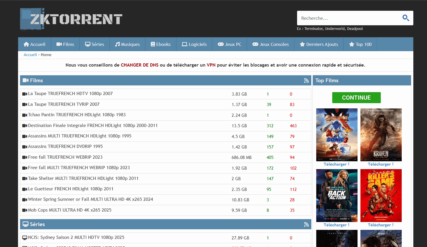Click the camera icon in the Films section header
Image resolution: width=427 pixels, height=247 pixels.
tap(26, 80)
